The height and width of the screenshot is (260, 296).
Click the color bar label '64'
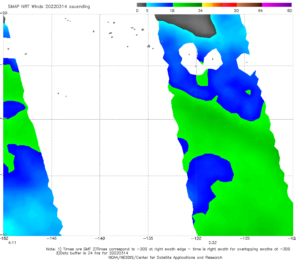[x=260, y=10]
